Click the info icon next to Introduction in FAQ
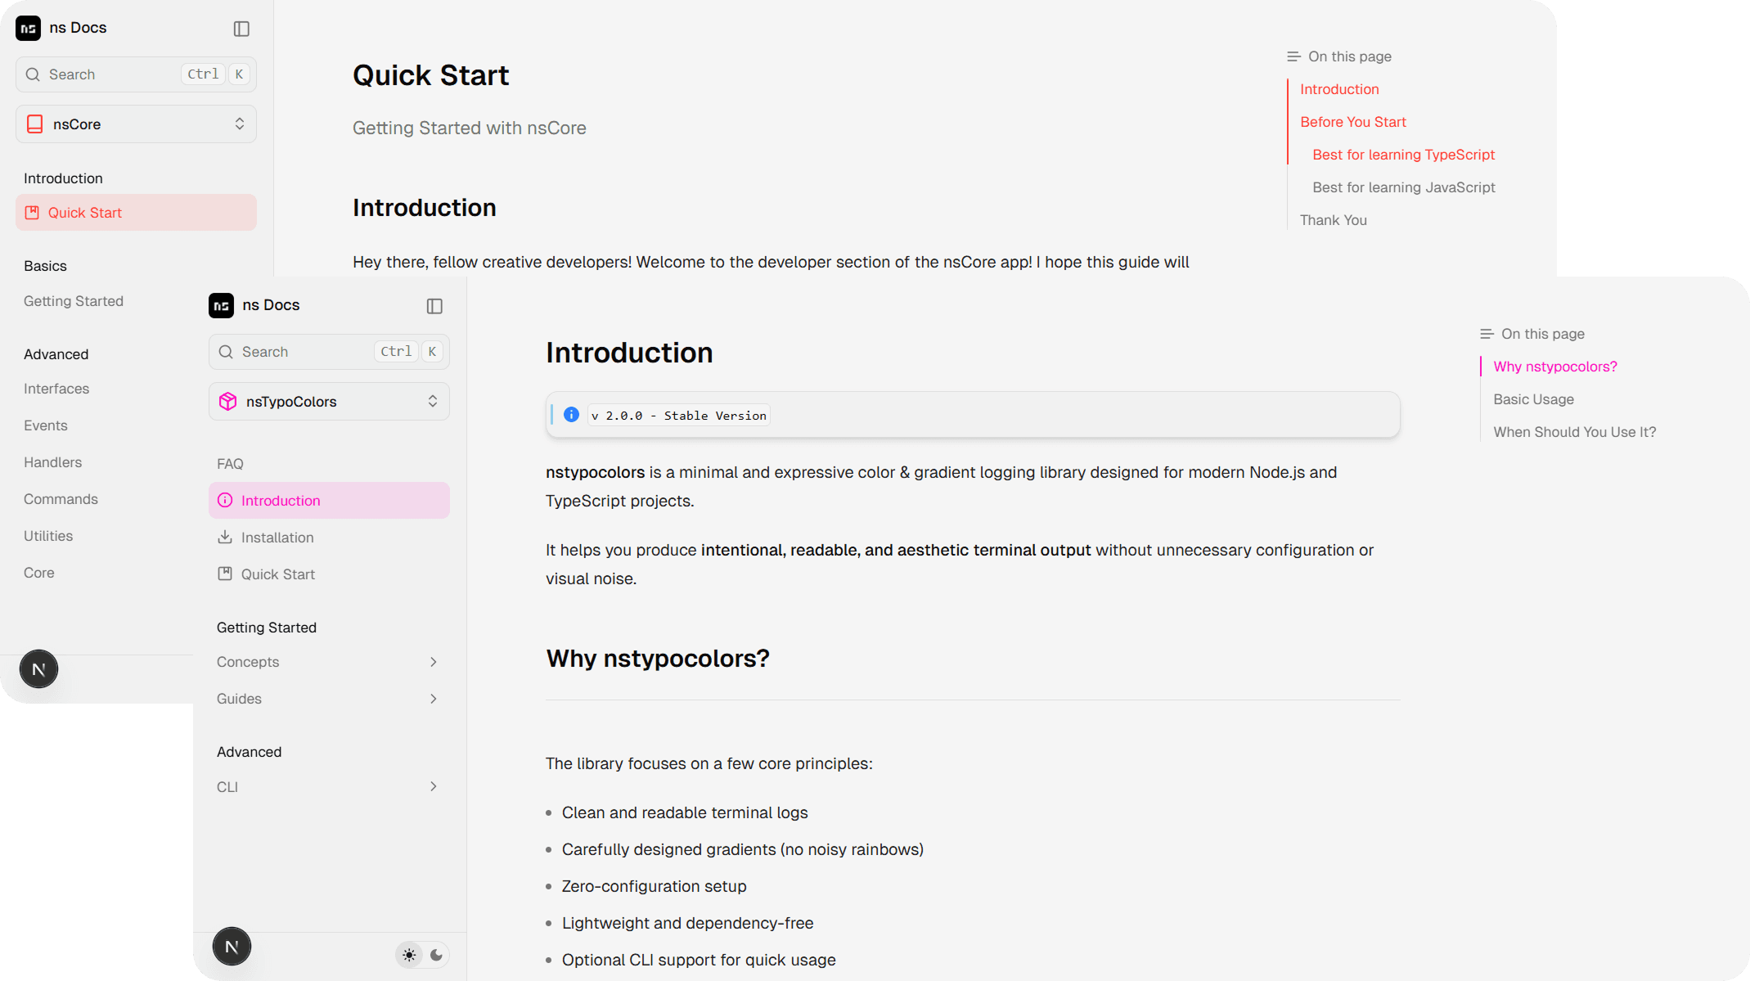This screenshot has height=981, width=1750. pos(225,500)
